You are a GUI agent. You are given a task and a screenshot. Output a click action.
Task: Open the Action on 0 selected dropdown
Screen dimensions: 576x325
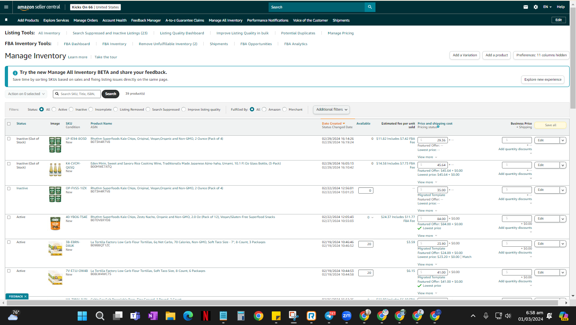(26, 94)
